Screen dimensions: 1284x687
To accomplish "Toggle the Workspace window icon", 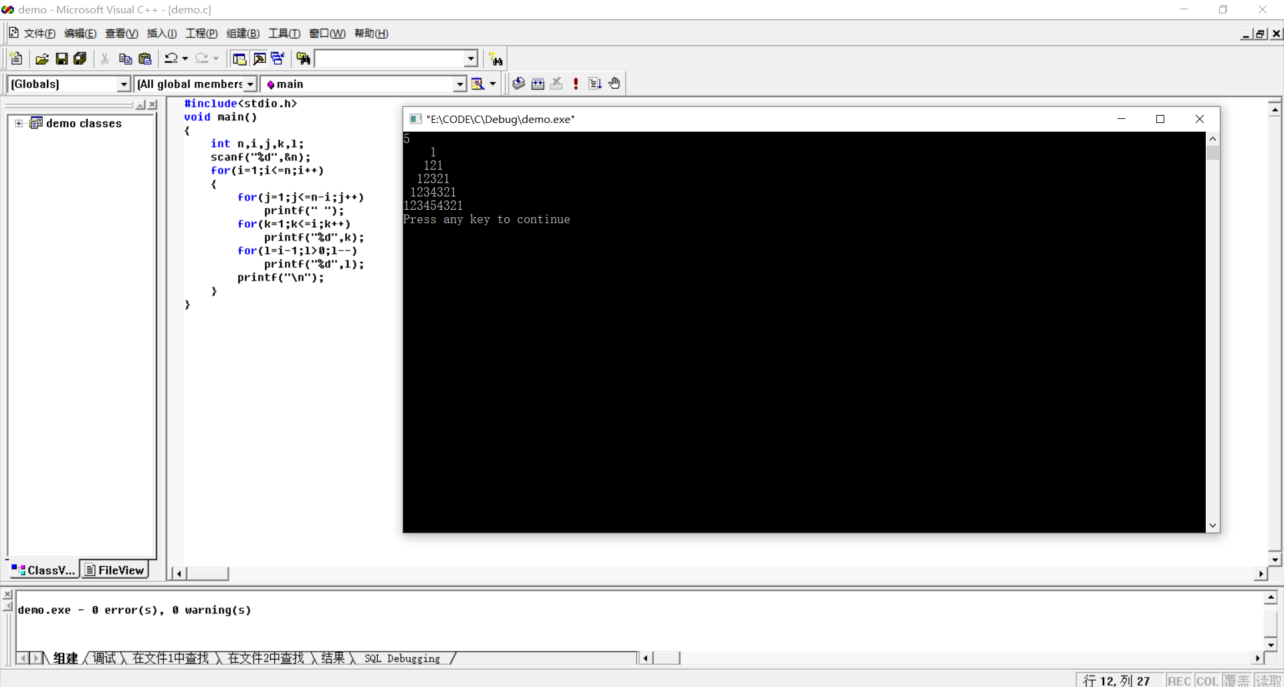I will point(239,59).
